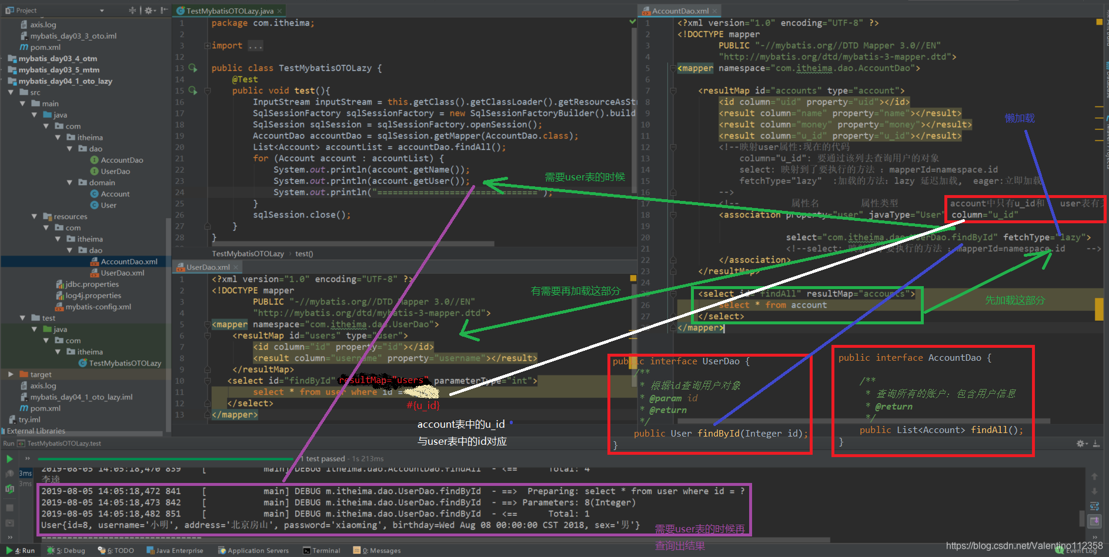Open the 4: Run tool window tab
The image size is (1109, 557).
(x=19, y=551)
